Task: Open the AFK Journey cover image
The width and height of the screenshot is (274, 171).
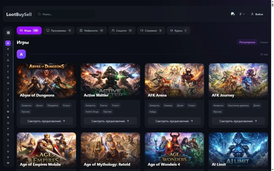Action: tap(238, 81)
